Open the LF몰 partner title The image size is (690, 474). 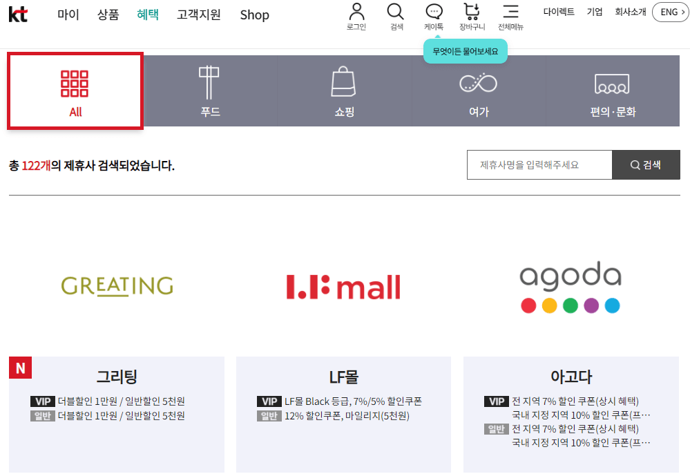[344, 377]
